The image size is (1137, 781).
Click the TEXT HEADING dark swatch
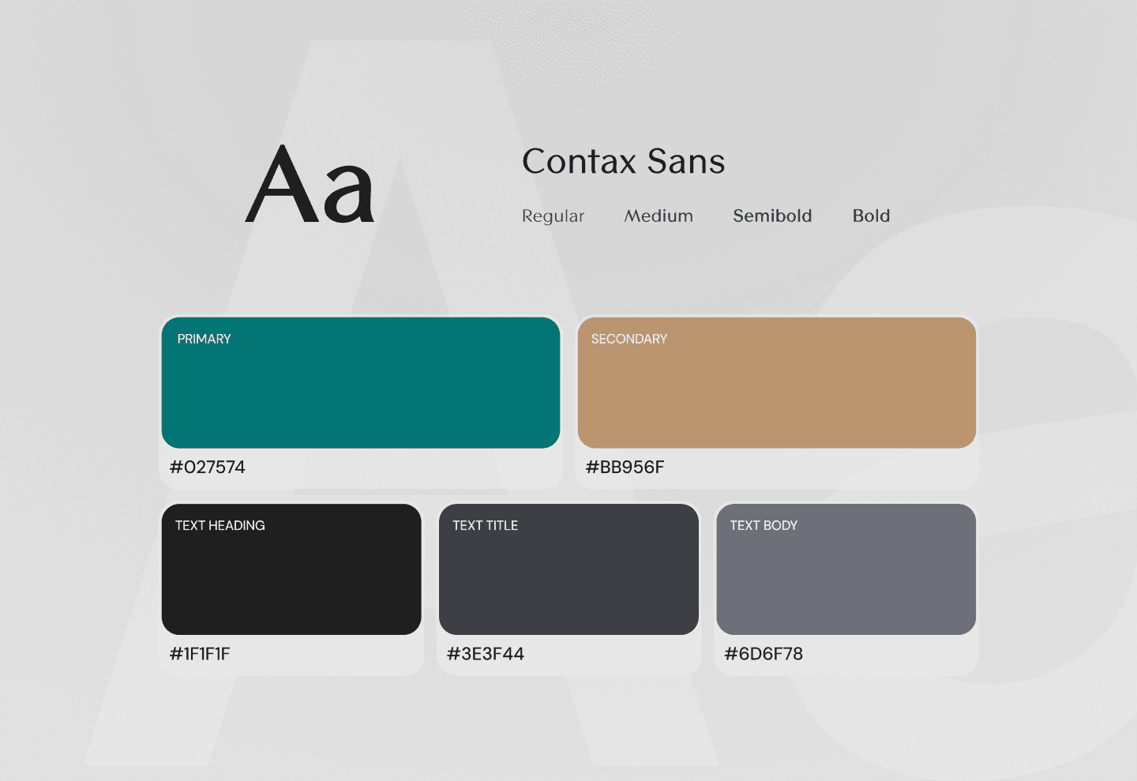[x=291, y=569]
